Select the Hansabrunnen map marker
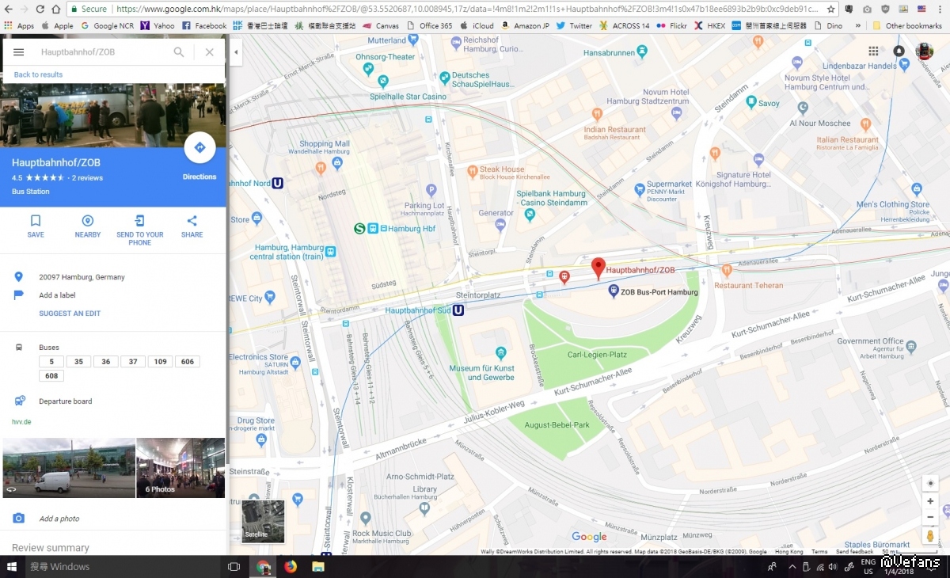The height and width of the screenshot is (578, 950). click(642, 51)
